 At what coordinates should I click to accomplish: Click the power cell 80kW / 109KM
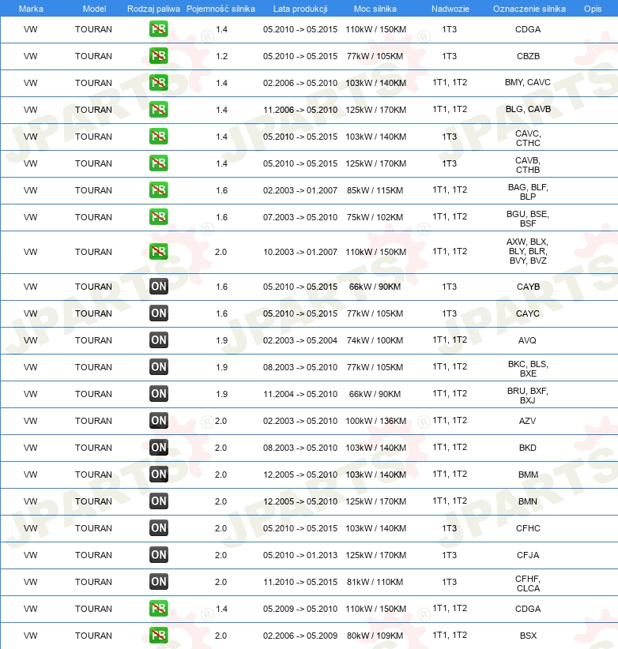(x=375, y=636)
